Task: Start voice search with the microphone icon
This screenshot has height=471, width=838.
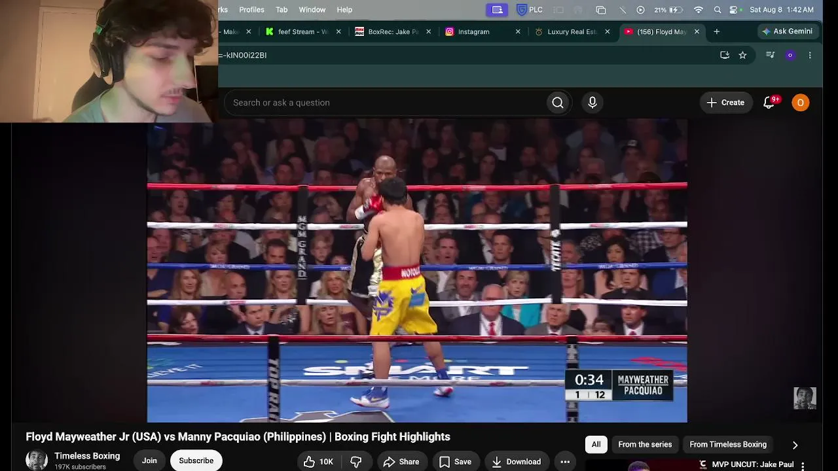Action: tap(592, 103)
